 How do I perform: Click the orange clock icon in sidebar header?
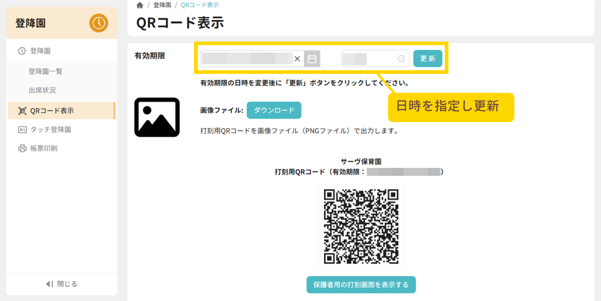pos(98,23)
